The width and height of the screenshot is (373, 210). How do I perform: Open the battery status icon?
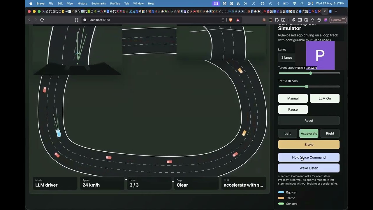pos(286,3)
